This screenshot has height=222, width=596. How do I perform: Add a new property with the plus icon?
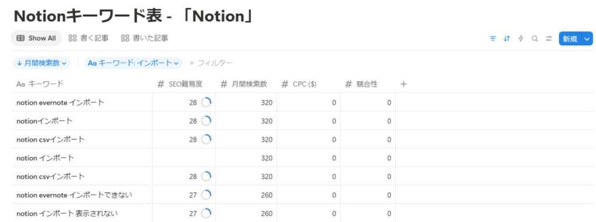tap(404, 84)
